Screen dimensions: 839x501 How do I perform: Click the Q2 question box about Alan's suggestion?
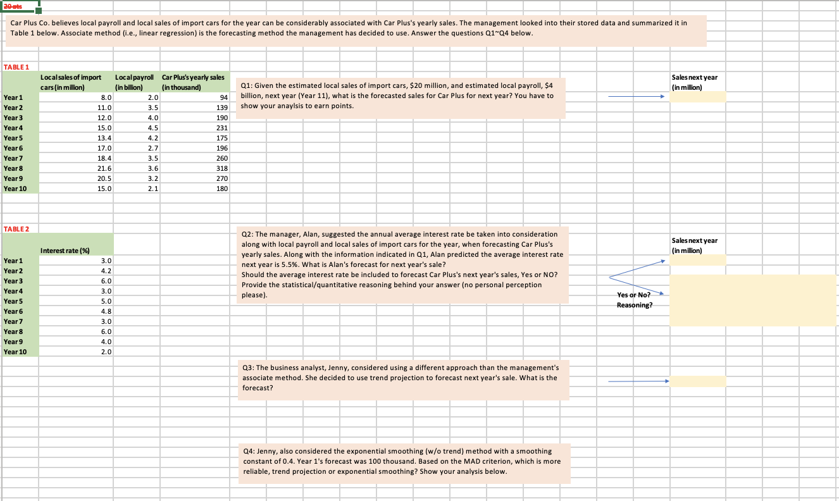[x=402, y=264]
